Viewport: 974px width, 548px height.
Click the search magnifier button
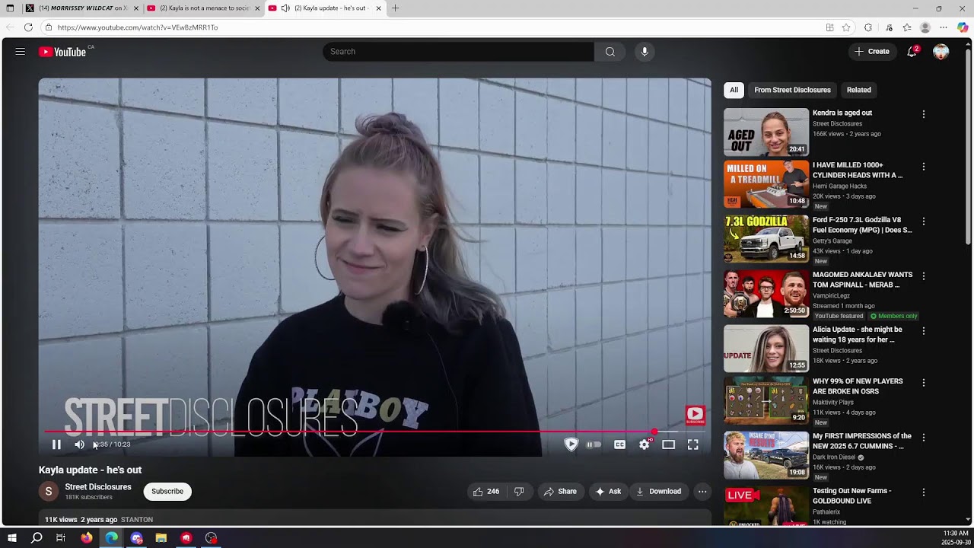(x=610, y=52)
